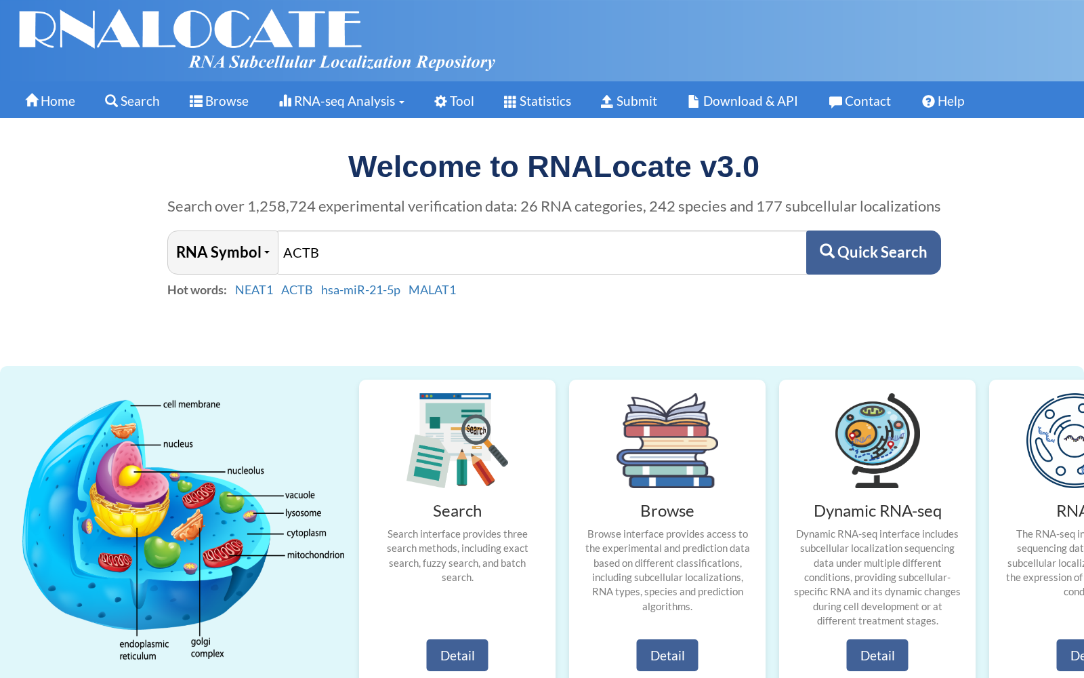Open the Help page

943,101
